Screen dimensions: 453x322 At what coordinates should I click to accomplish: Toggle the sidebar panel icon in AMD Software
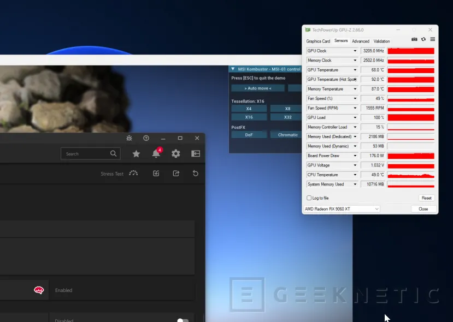click(196, 153)
